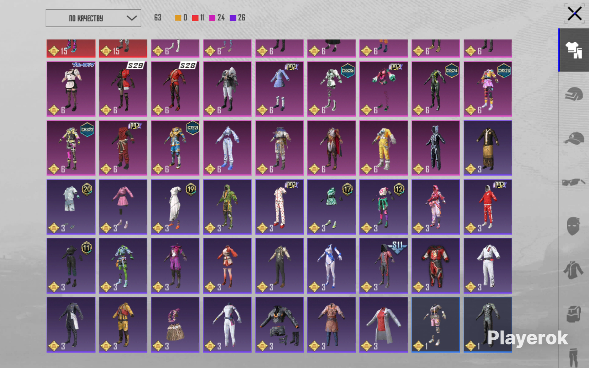Select the black jacket gold skirt outfit
Image resolution: width=589 pixels, height=368 pixels.
tap(488, 148)
